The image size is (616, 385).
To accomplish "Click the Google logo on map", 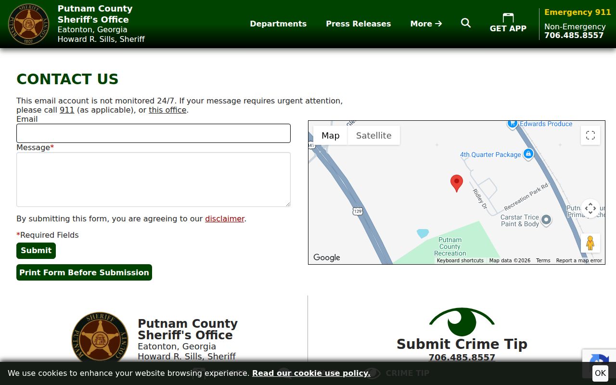I will coord(327,257).
